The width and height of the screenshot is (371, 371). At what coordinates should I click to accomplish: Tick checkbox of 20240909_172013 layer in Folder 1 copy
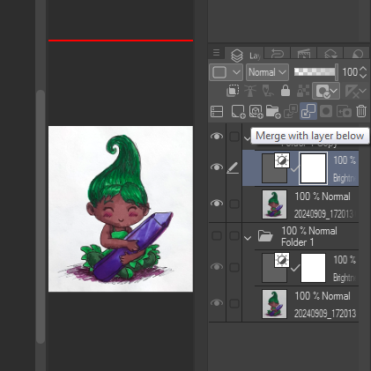[x=234, y=204]
